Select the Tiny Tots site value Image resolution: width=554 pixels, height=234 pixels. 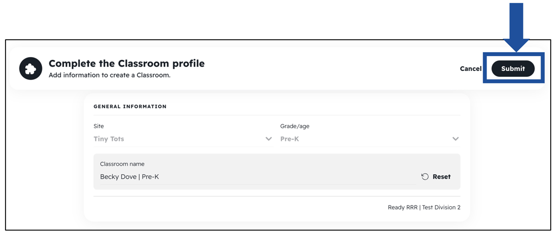coord(109,139)
